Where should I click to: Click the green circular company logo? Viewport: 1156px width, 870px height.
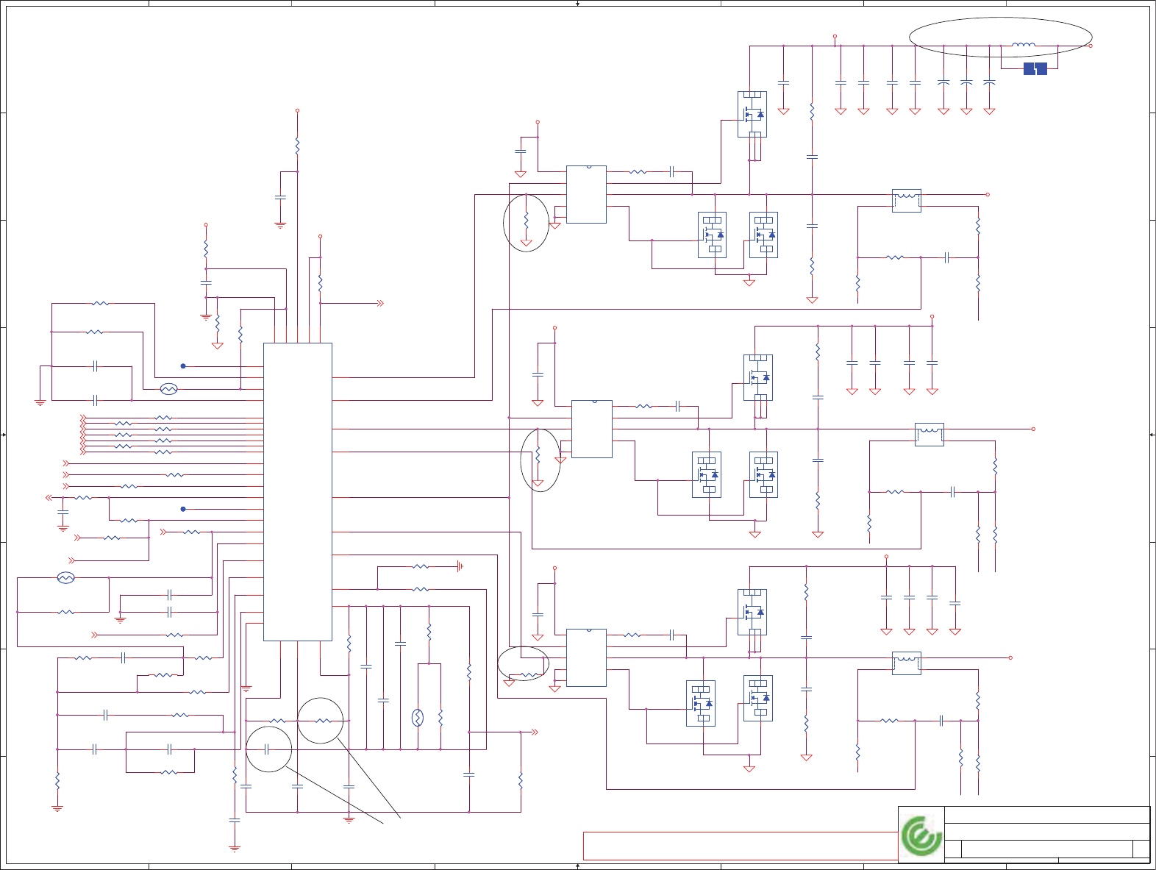[x=922, y=836]
